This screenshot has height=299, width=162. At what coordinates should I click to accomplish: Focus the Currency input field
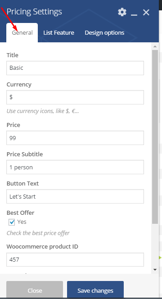(75, 97)
